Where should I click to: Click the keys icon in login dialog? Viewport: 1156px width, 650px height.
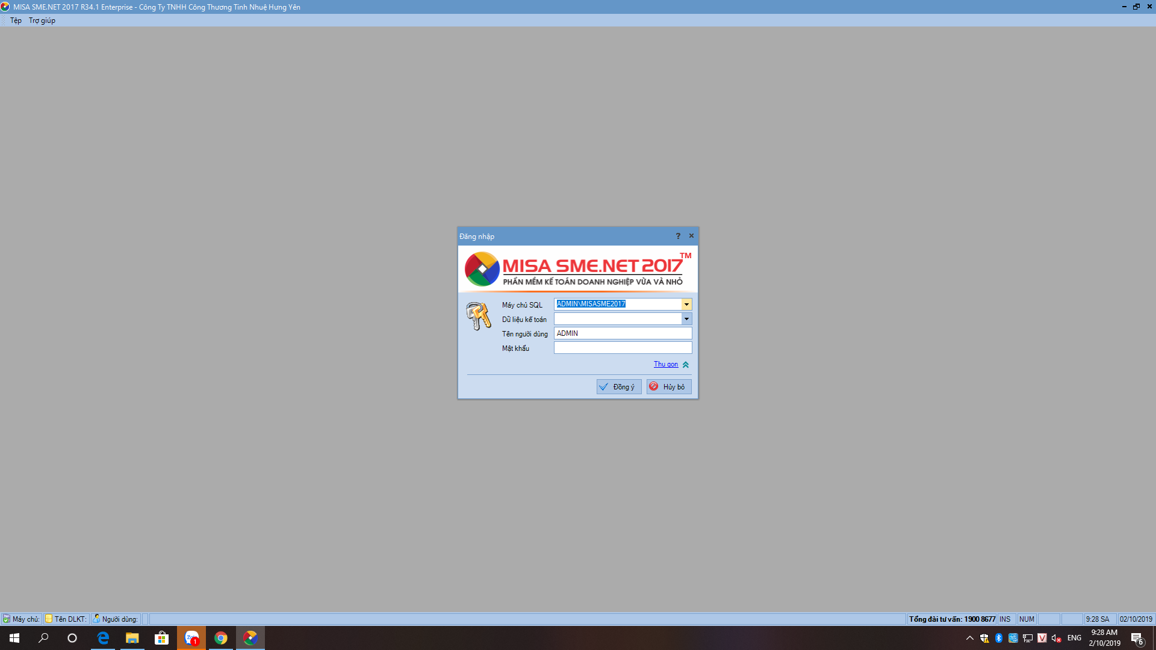click(x=479, y=316)
